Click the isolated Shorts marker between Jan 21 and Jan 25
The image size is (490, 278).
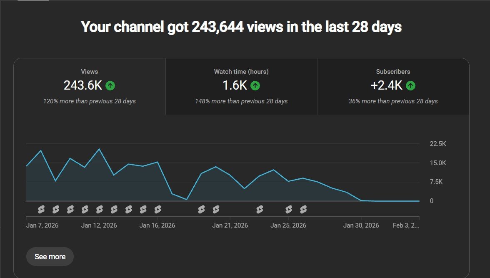coord(260,209)
